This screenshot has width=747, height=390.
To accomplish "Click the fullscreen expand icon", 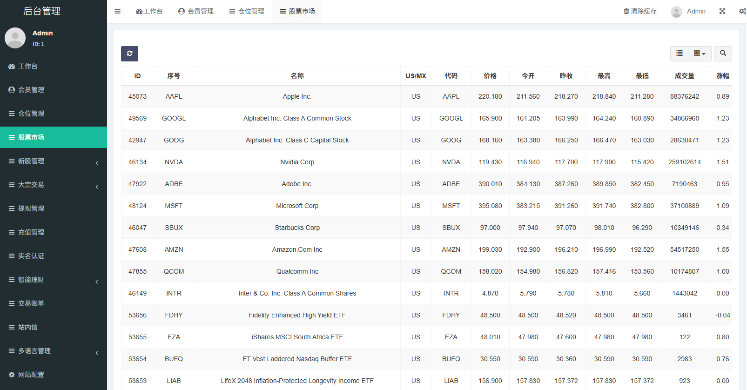I will coord(722,11).
